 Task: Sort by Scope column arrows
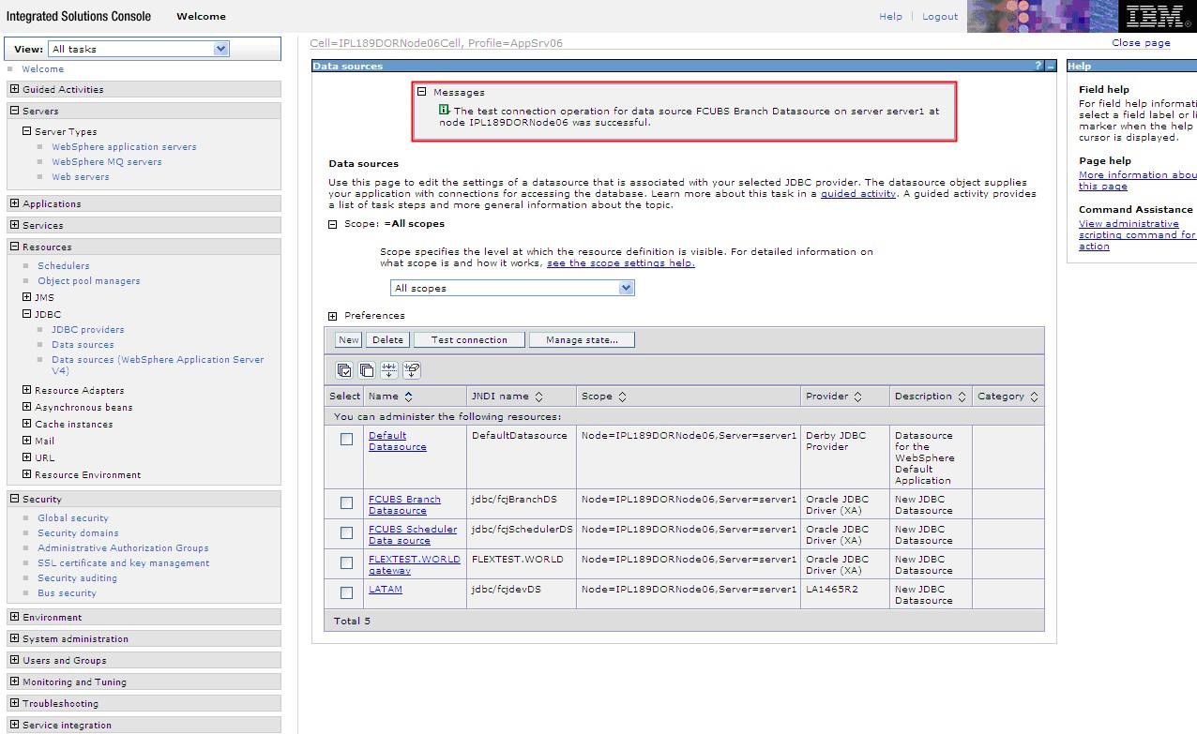click(x=622, y=397)
